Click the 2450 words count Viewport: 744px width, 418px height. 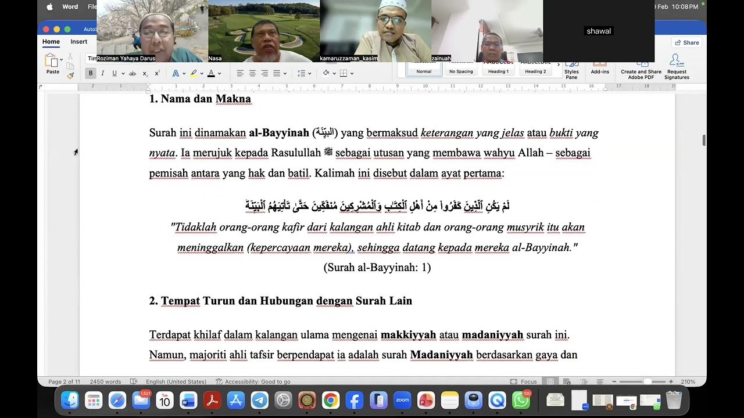point(105,381)
